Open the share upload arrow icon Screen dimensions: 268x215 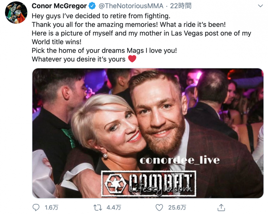pyautogui.click(x=221, y=208)
